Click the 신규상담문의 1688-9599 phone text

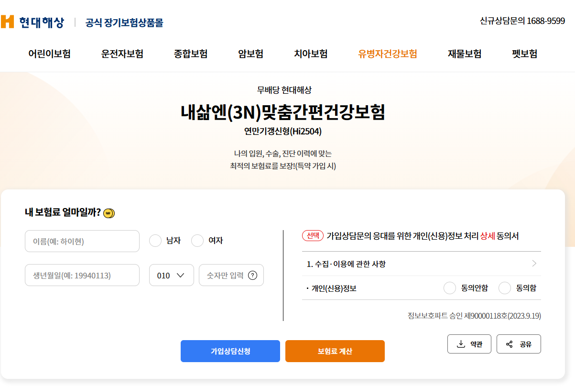[522, 21]
